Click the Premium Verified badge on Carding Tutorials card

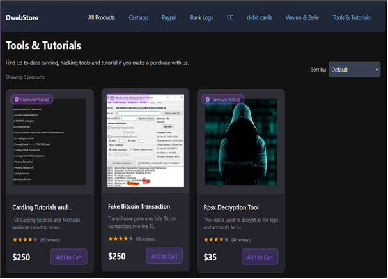[x=32, y=100]
